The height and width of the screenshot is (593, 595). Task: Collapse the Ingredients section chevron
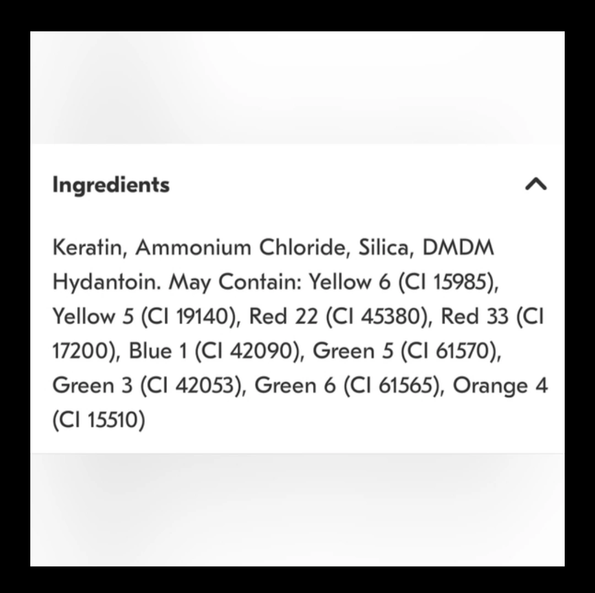[535, 184]
